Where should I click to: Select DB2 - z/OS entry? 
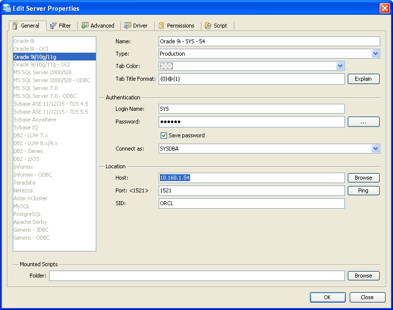pyautogui.click(x=55, y=159)
